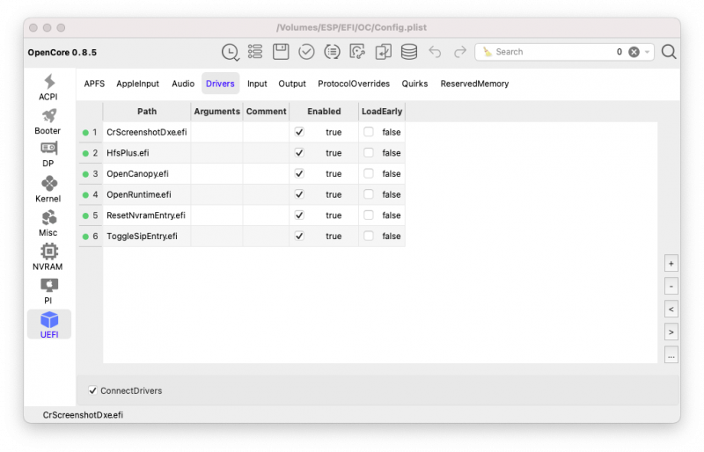
Task: Select the UEFI section in the sidebar
Action: (49, 324)
